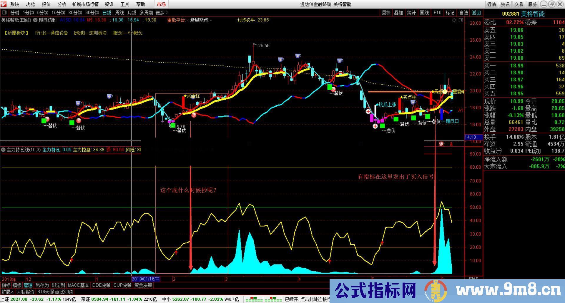Select the 资金决策 template
Screen dimensions: 565x303
click(x=143, y=285)
